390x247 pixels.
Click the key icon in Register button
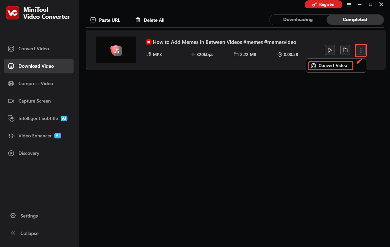pyautogui.click(x=314, y=4)
